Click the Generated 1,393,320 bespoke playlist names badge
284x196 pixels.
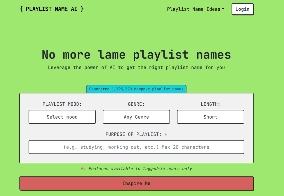(136, 89)
